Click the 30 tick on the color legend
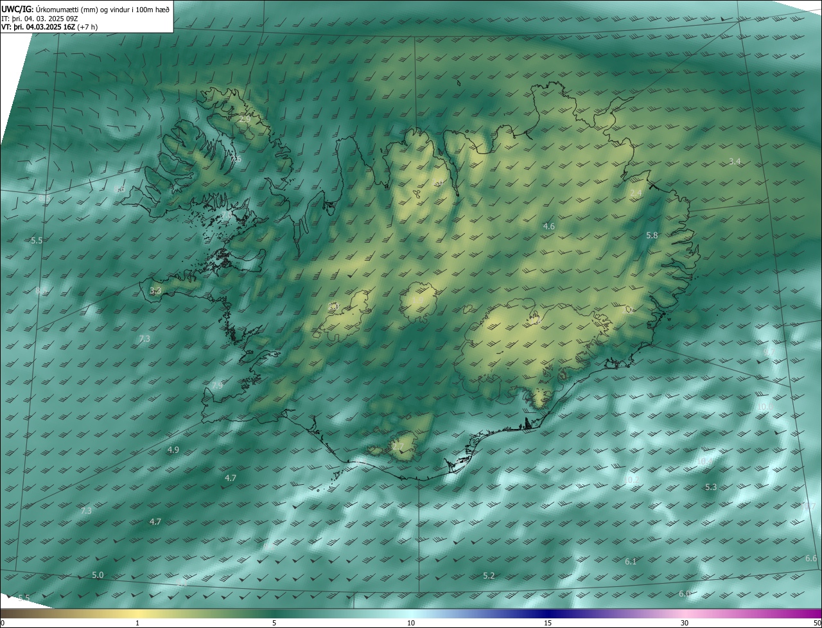This screenshot has height=628, width=822. click(x=685, y=623)
